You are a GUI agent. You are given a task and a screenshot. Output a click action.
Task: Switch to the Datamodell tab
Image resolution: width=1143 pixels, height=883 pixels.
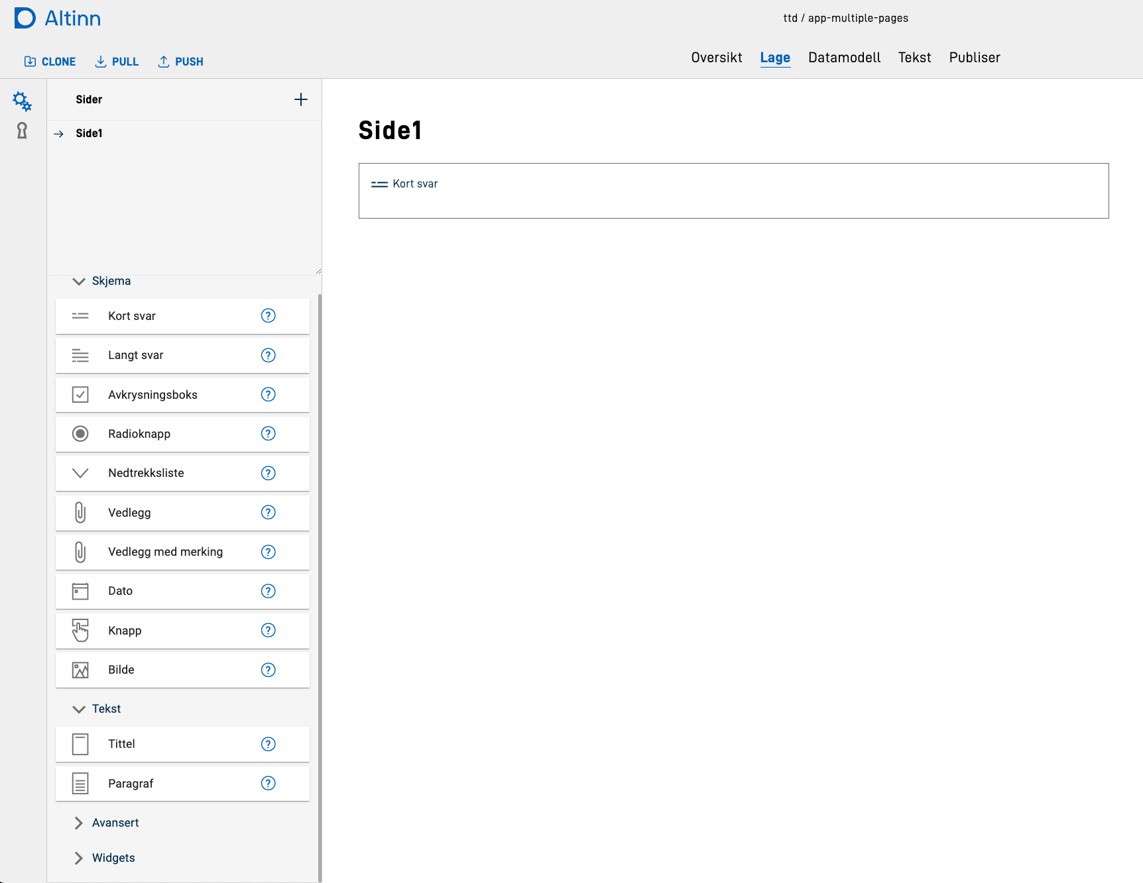pos(844,58)
